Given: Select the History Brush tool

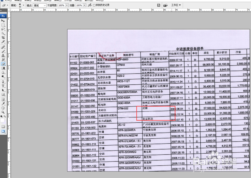Looking at the screenshot, I should point(3,60).
